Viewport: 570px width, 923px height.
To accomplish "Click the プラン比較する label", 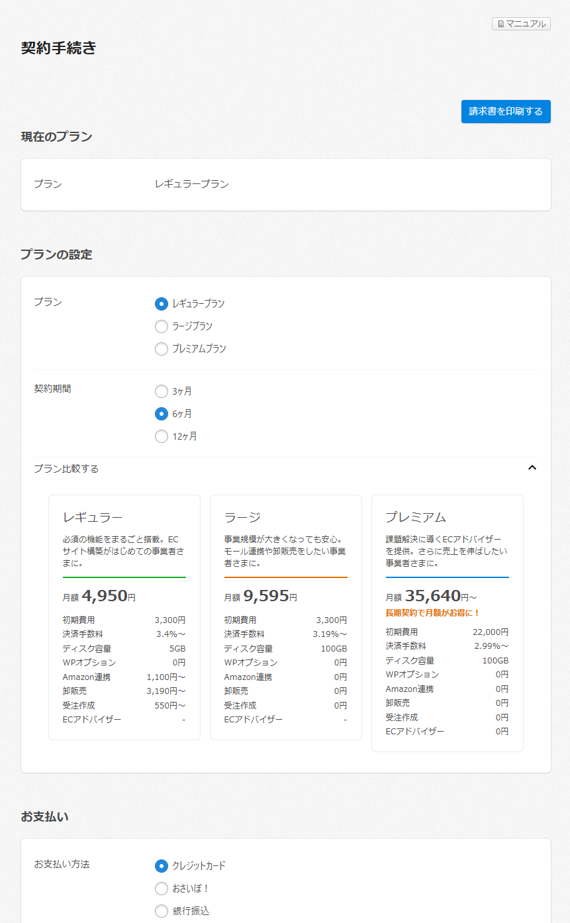I will tap(66, 469).
